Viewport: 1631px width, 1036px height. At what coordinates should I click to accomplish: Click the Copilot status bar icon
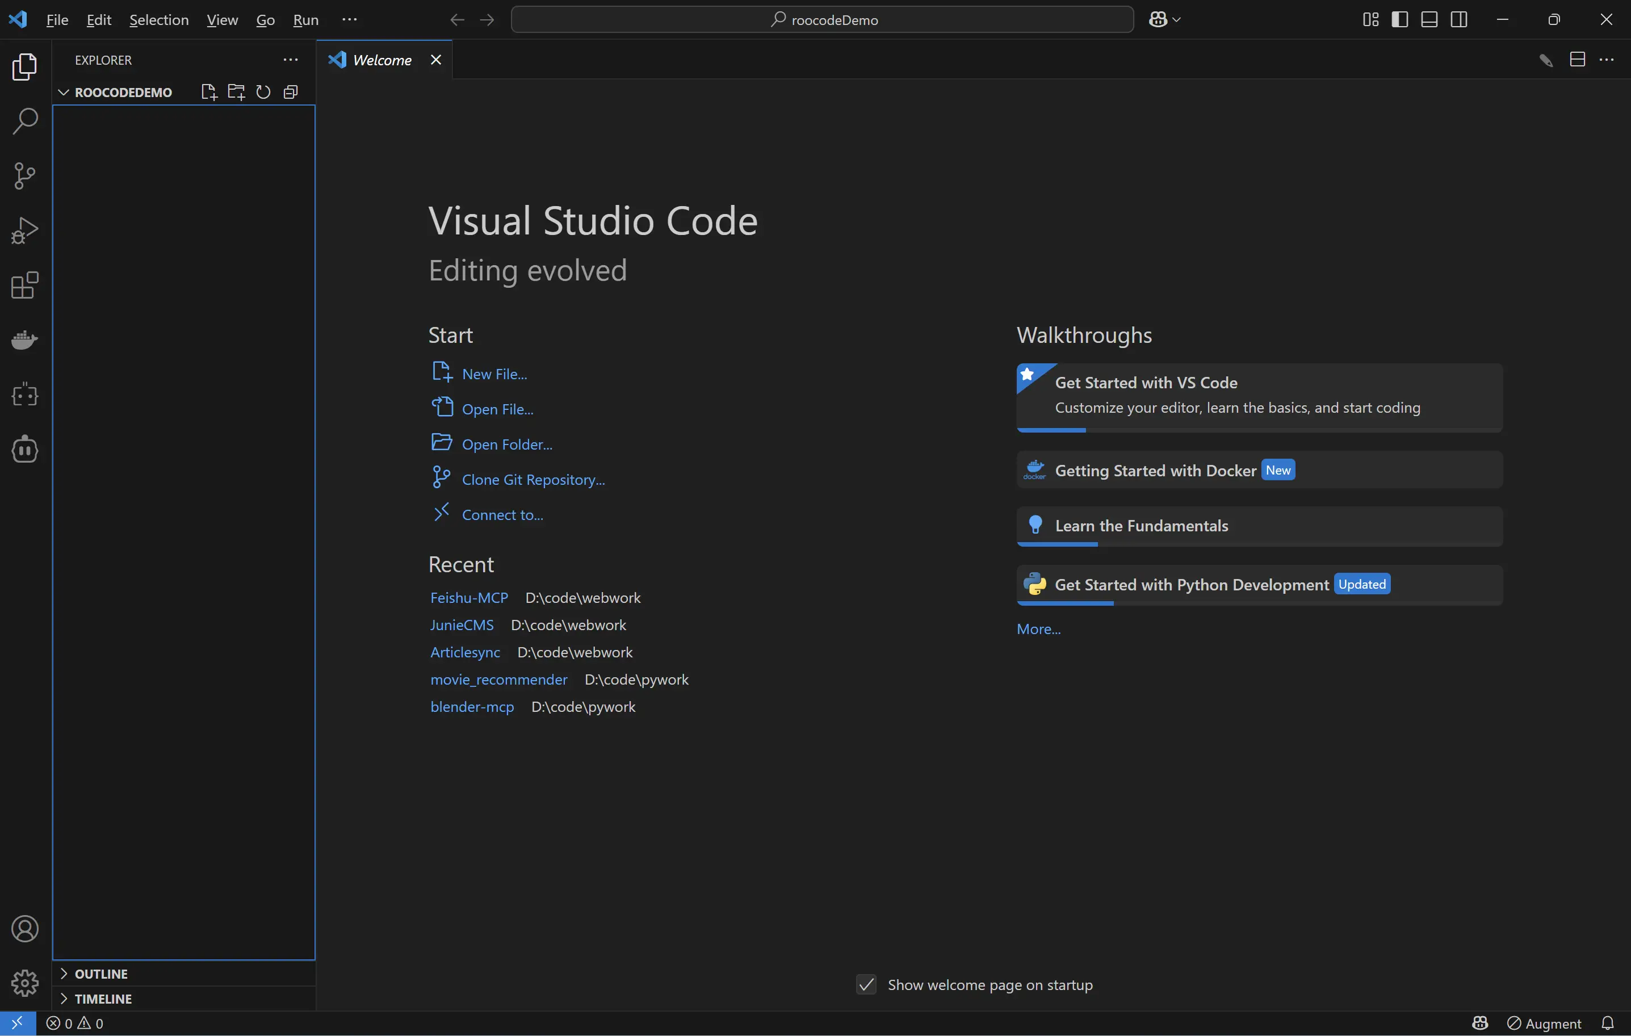point(1480,1022)
